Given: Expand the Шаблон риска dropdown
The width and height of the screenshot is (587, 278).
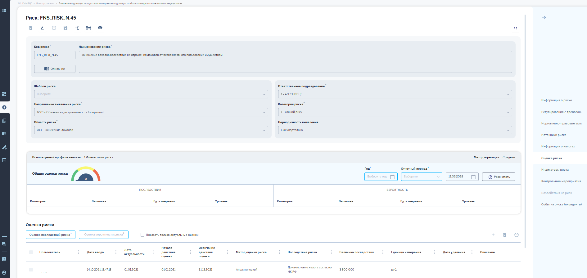Looking at the screenshot, I should (151, 94).
